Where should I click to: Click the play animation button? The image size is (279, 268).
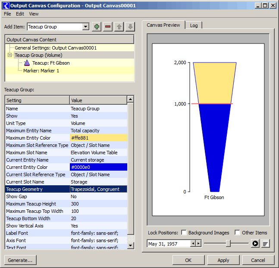[x=255, y=243]
